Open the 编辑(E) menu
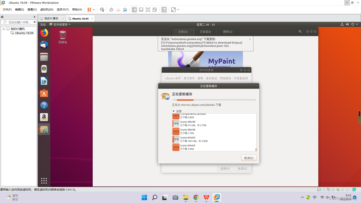The image size is (361, 203). (x=19, y=10)
